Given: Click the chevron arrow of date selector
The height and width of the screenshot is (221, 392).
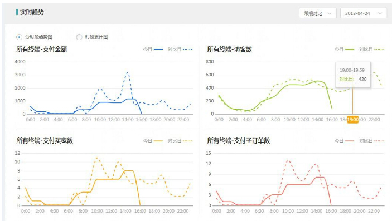Looking at the screenshot, I should (380, 13).
